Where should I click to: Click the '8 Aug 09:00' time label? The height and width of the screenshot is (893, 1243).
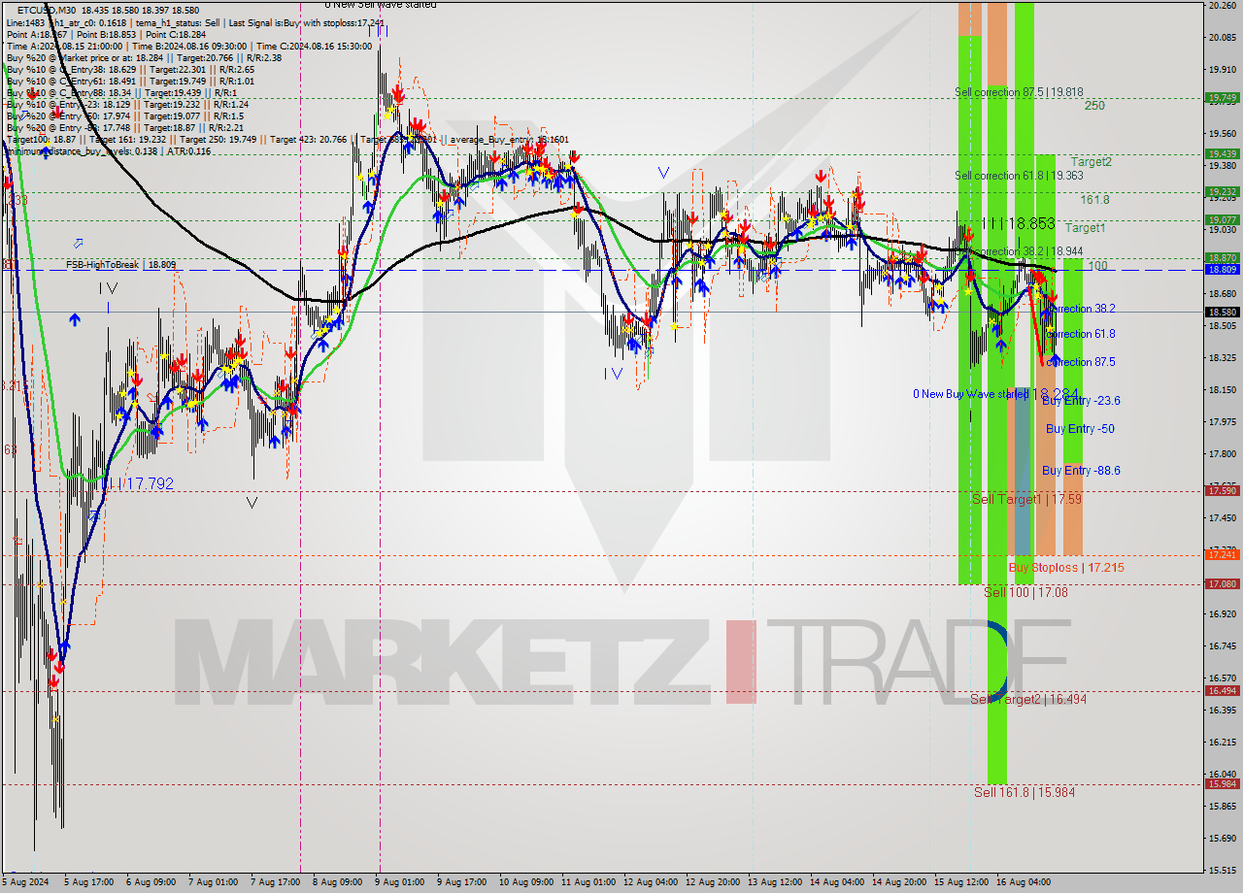336,882
